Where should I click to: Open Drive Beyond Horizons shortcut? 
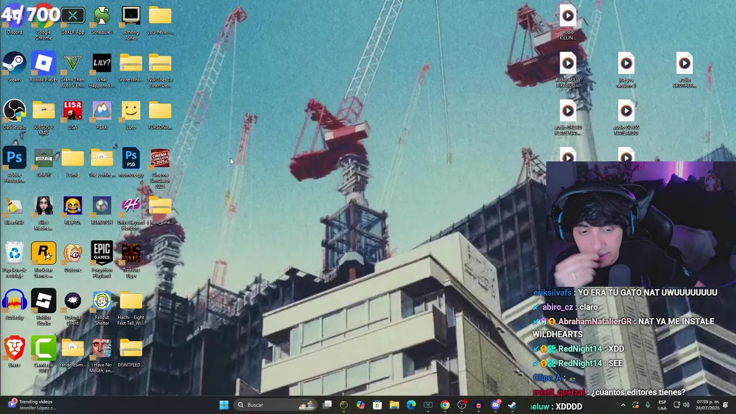click(131, 213)
